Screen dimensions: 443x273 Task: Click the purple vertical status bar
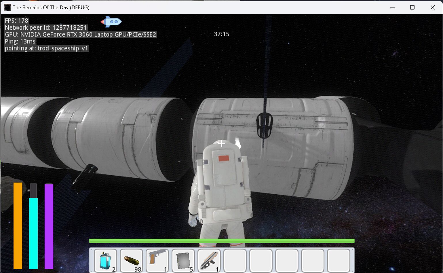point(49,226)
